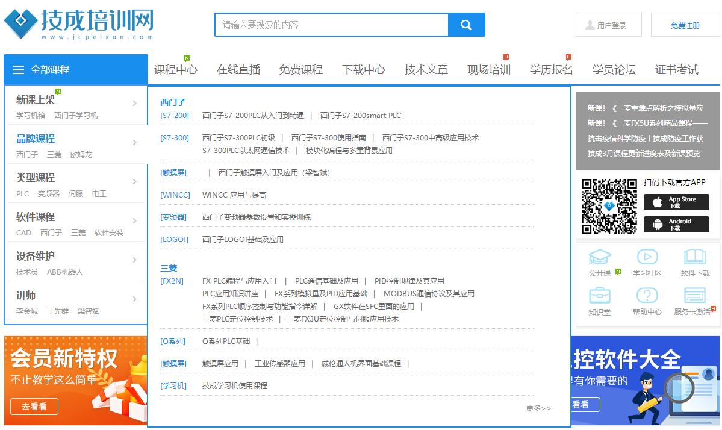Select the [FX2N] series filter
This screenshot has height=430, width=722.
pyautogui.click(x=174, y=281)
